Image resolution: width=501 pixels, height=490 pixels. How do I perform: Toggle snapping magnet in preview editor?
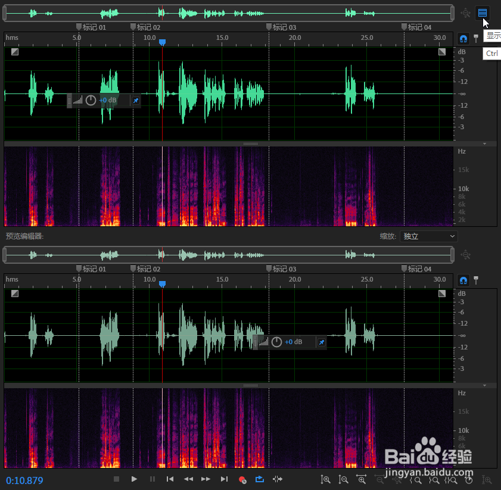click(x=463, y=281)
